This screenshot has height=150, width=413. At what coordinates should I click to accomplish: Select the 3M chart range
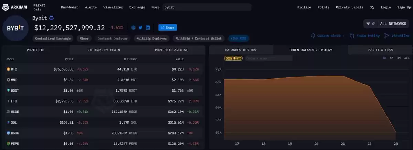tap(399, 58)
